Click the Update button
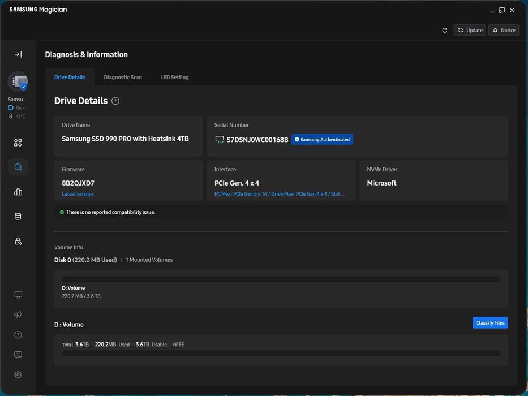 point(470,31)
